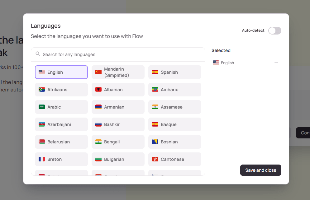Click English entry in Selected list

(227, 63)
